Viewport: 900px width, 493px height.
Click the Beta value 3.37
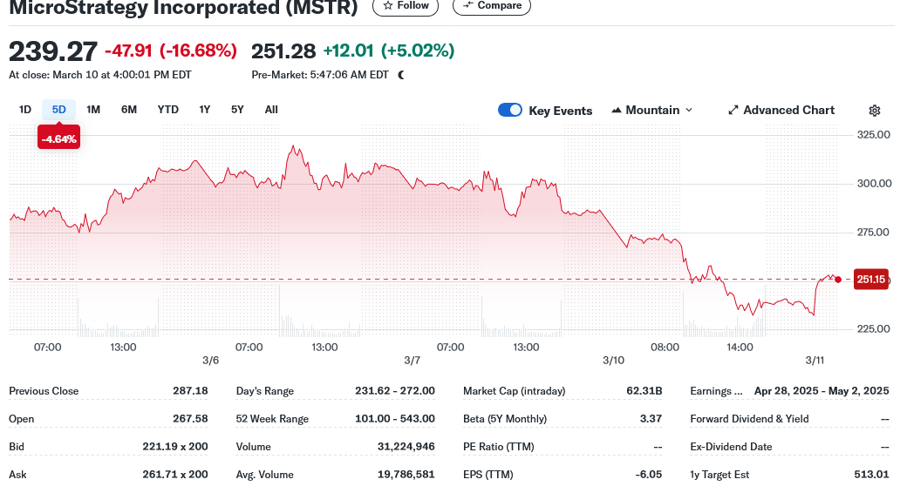651,419
